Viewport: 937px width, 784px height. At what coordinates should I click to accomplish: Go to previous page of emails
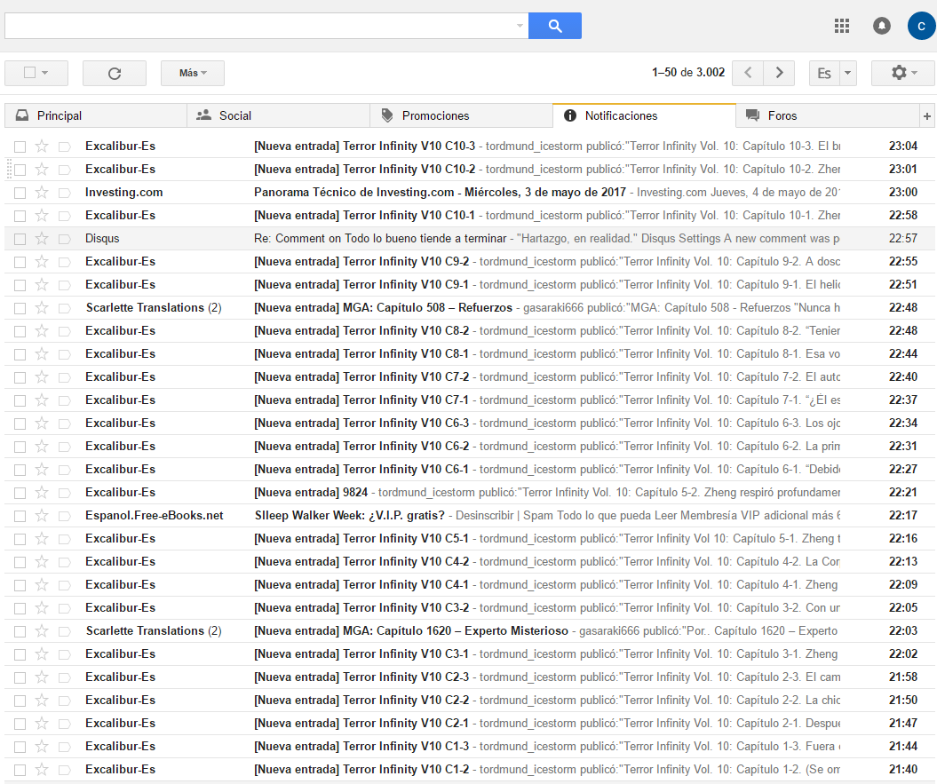click(x=748, y=73)
